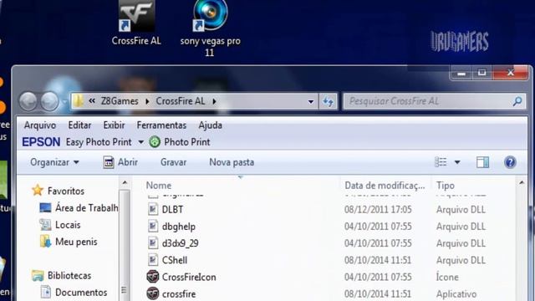535x301 pixels.
Task: Create a folder with Nova pasta
Action: (x=232, y=162)
